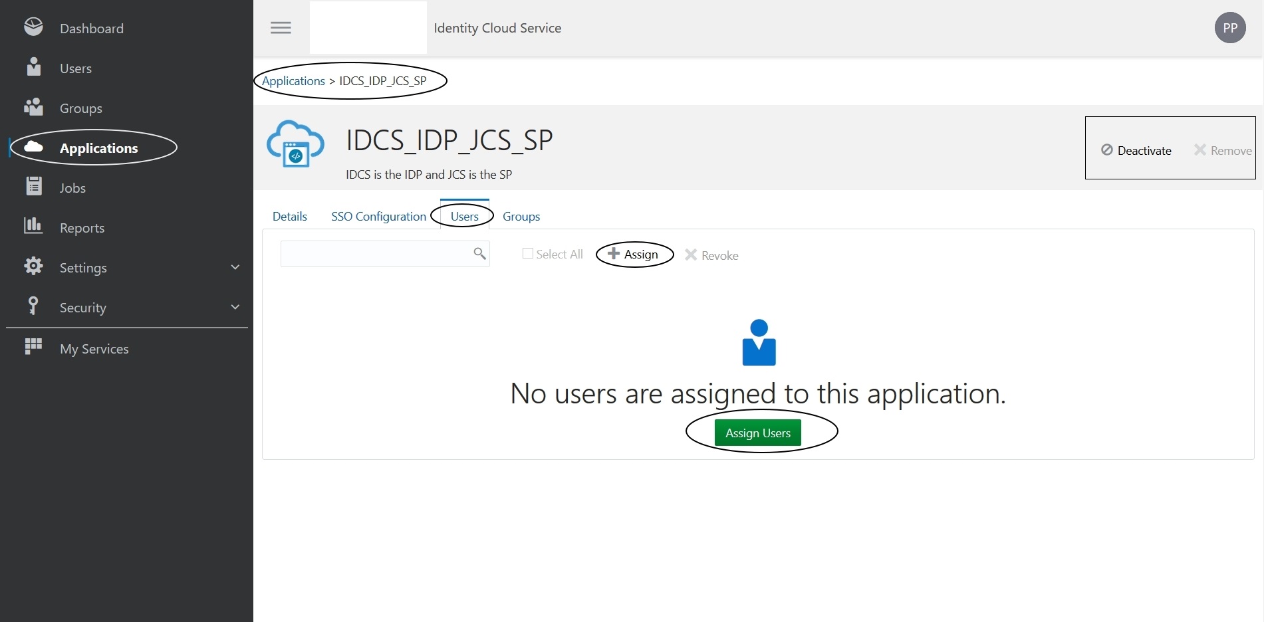
Task: Click the IDCS_IDP_JCS_SP breadcrumb text
Action: point(383,80)
